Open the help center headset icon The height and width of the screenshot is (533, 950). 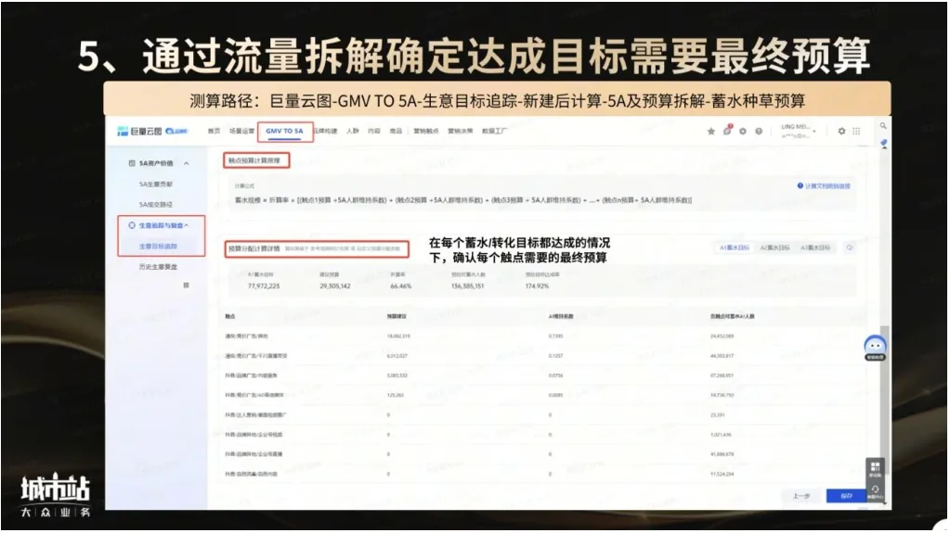click(x=875, y=491)
